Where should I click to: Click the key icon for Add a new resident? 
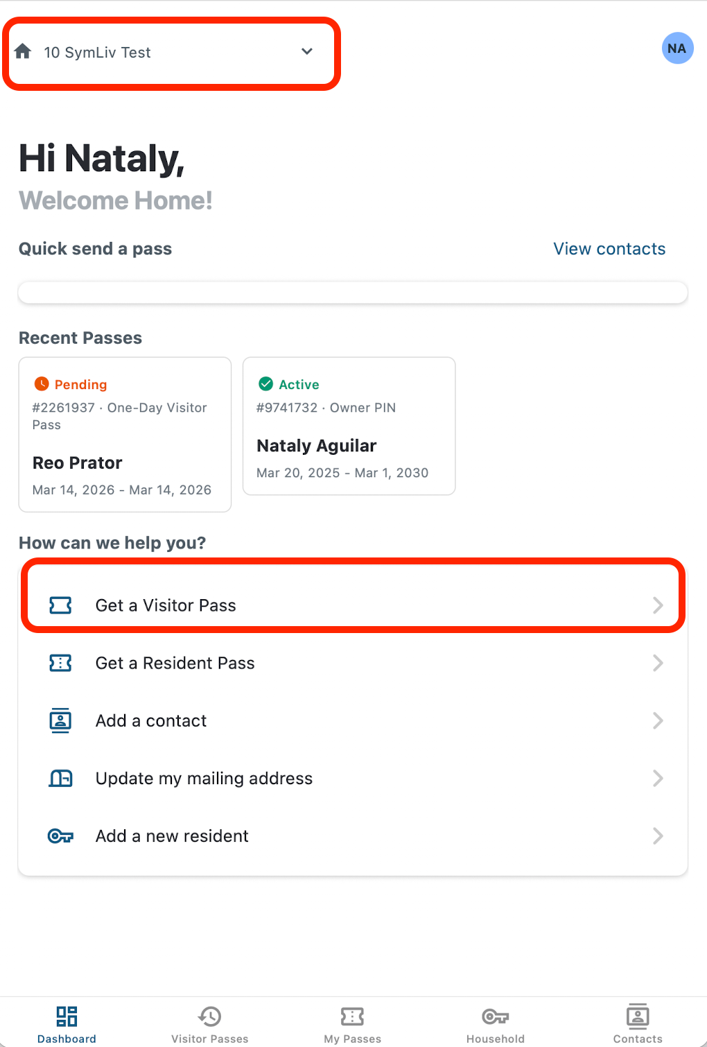(x=60, y=836)
